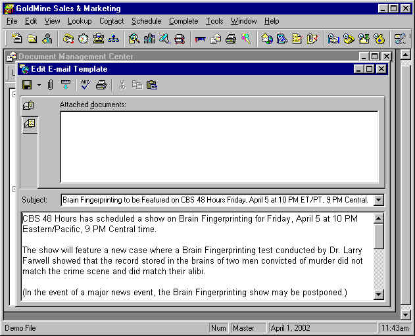The height and width of the screenshot is (336, 415).
Task: Open the Help menu
Action: [x=272, y=21]
